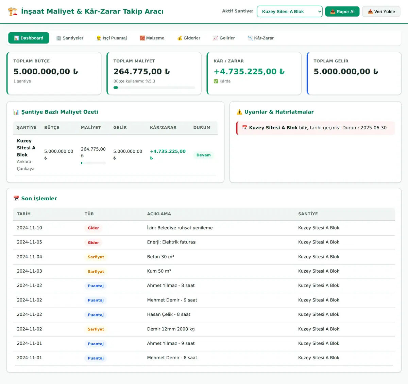Click the 'Kuzey Sitesi A Blok' name in site summary table
This screenshot has width=408, height=384.
[x=26, y=148]
